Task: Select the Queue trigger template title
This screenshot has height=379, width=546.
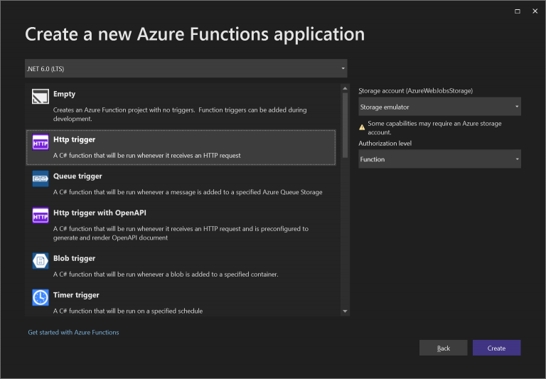Action: pos(77,176)
